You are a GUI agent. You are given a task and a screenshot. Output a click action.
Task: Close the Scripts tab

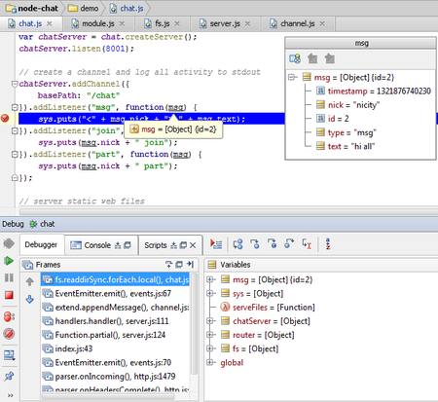[193, 245]
